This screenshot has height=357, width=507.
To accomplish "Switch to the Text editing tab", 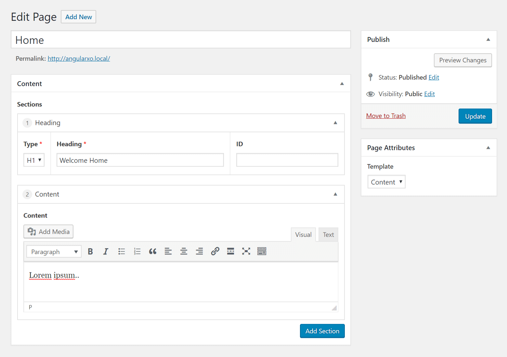I will [328, 234].
